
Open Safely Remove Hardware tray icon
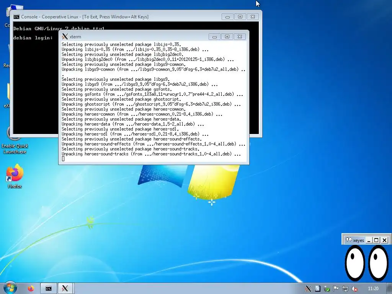point(327,289)
